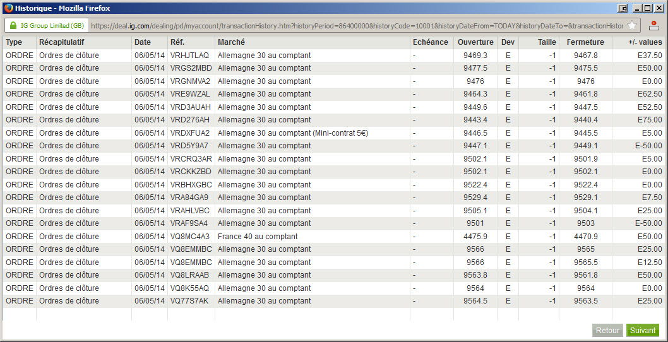Select reference VRAHLVBC

[x=189, y=210]
